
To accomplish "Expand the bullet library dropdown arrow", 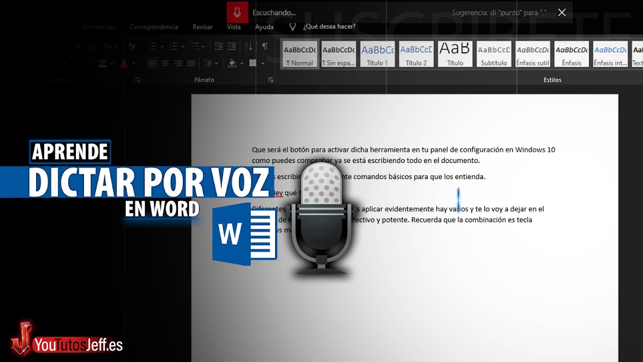I will coord(161,46).
